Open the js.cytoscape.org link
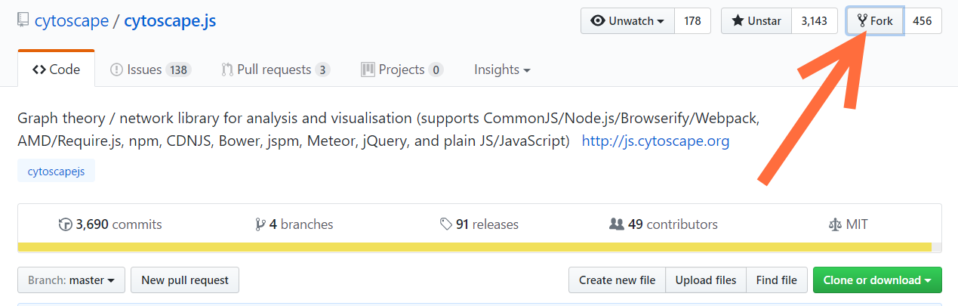958x306 pixels. tap(655, 141)
